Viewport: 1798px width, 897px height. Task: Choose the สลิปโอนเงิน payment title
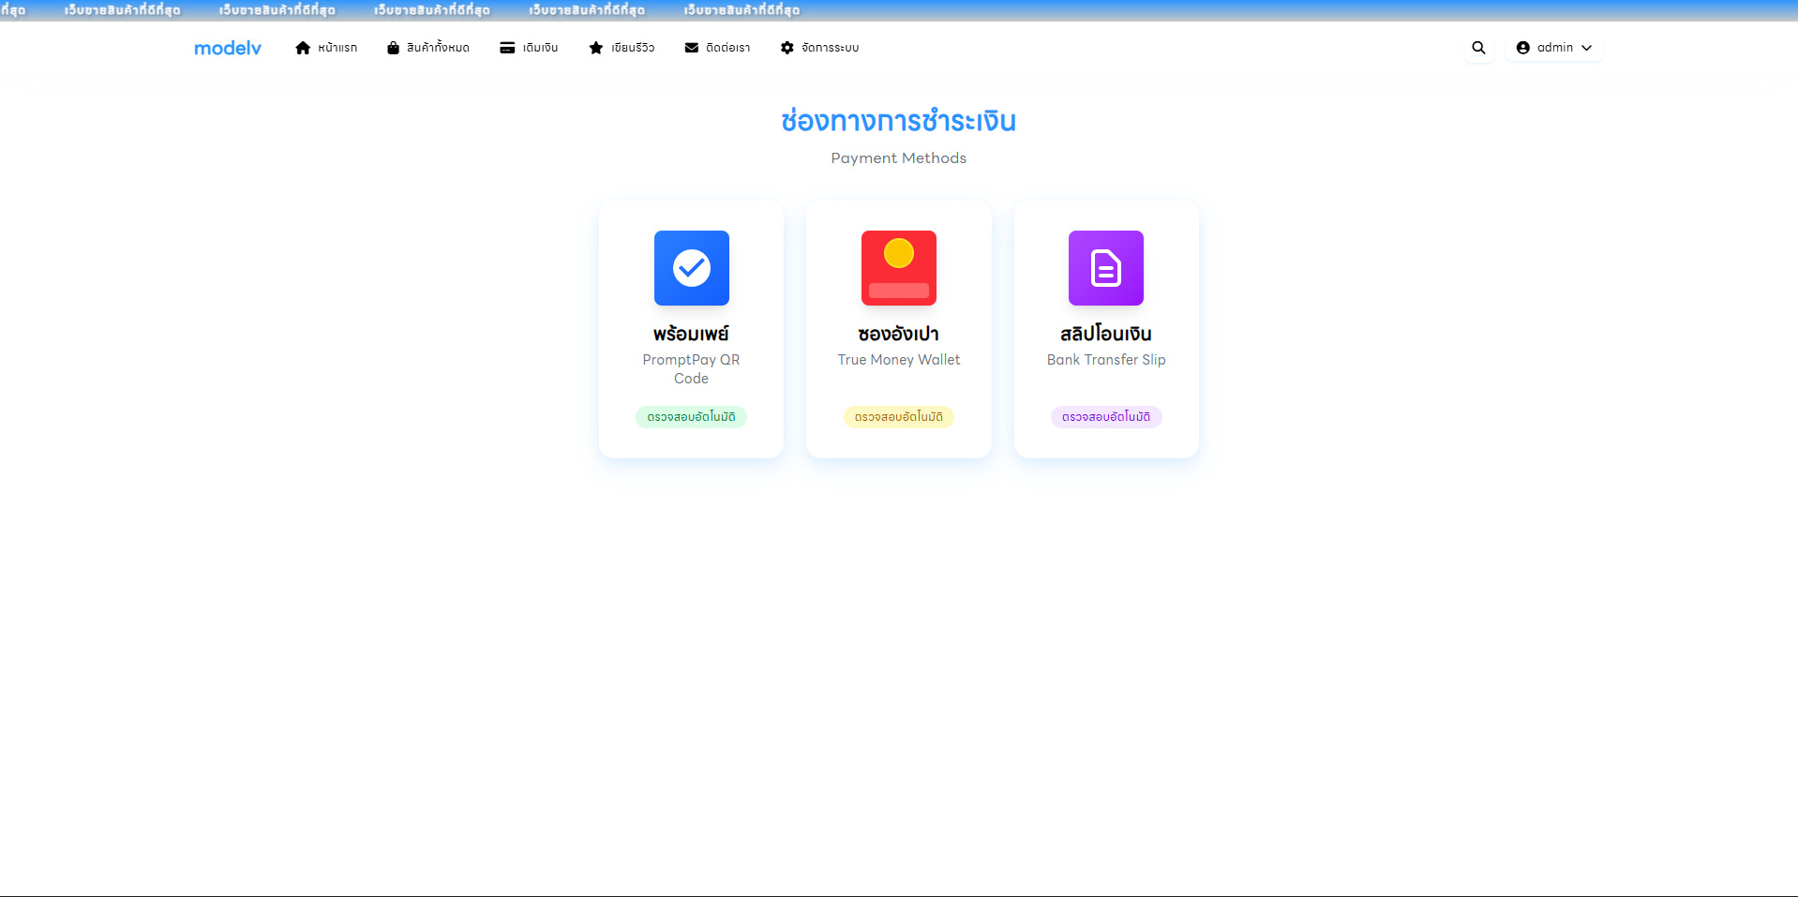click(x=1105, y=334)
